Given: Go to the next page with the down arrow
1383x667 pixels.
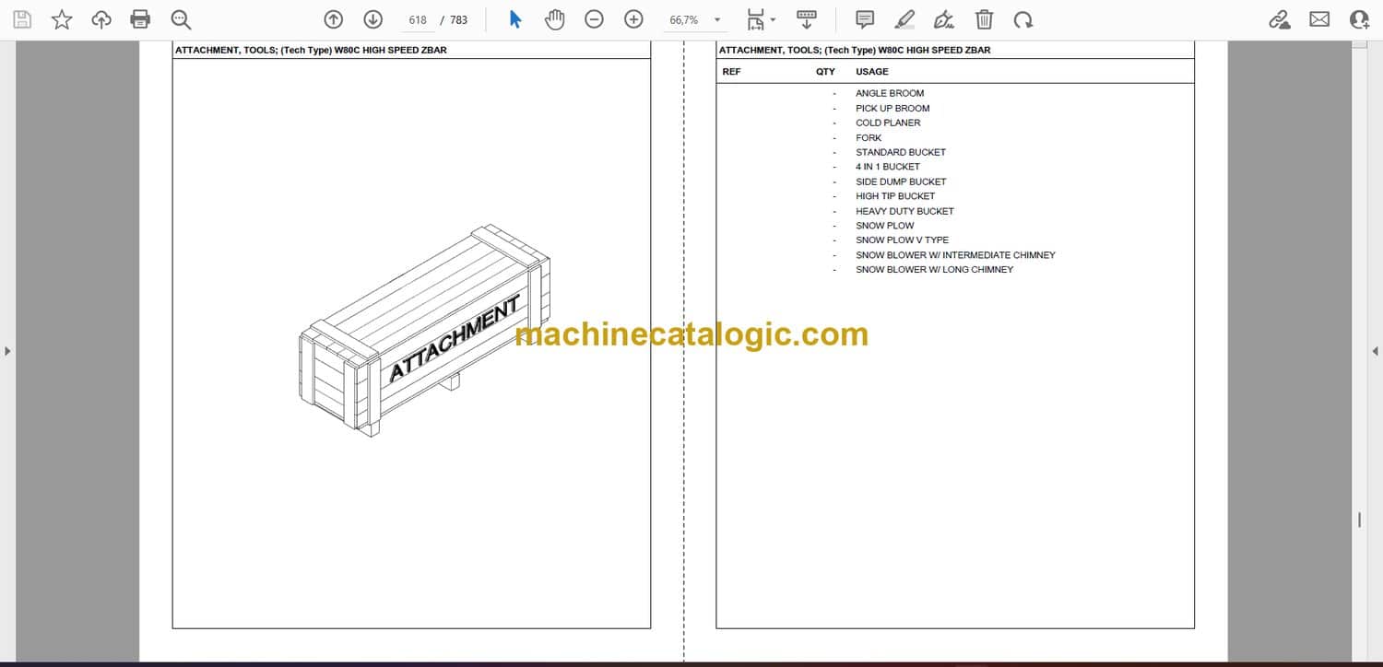Looking at the screenshot, I should coord(372,19).
